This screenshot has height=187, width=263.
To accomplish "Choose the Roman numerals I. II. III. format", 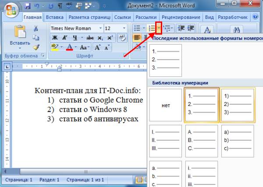I will [x=165, y=141].
